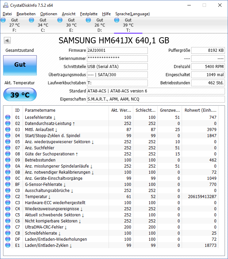Click status icon of wiederzugewiesener Sektoren row
The height and width of the screenshot is (259, 228).
click(8, 142)
